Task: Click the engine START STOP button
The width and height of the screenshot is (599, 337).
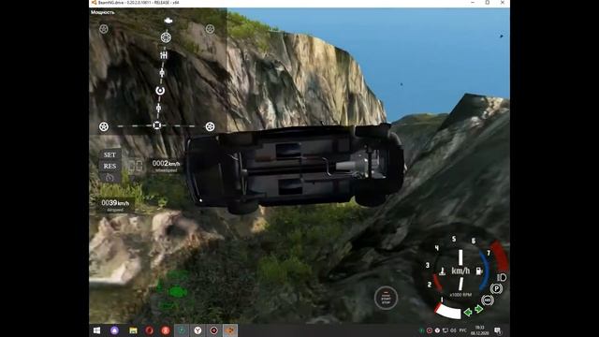Action: click(x=386, y=298)
